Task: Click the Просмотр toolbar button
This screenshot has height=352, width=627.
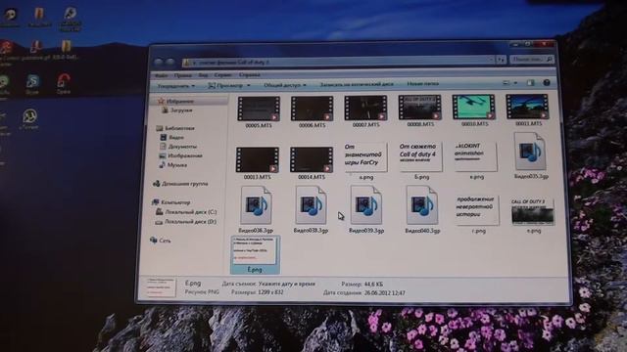Action: click(226, 85)
